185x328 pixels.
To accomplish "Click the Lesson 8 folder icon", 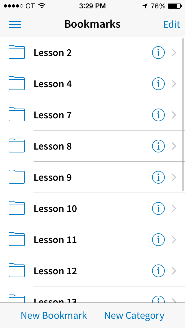I will coord(17,146).
